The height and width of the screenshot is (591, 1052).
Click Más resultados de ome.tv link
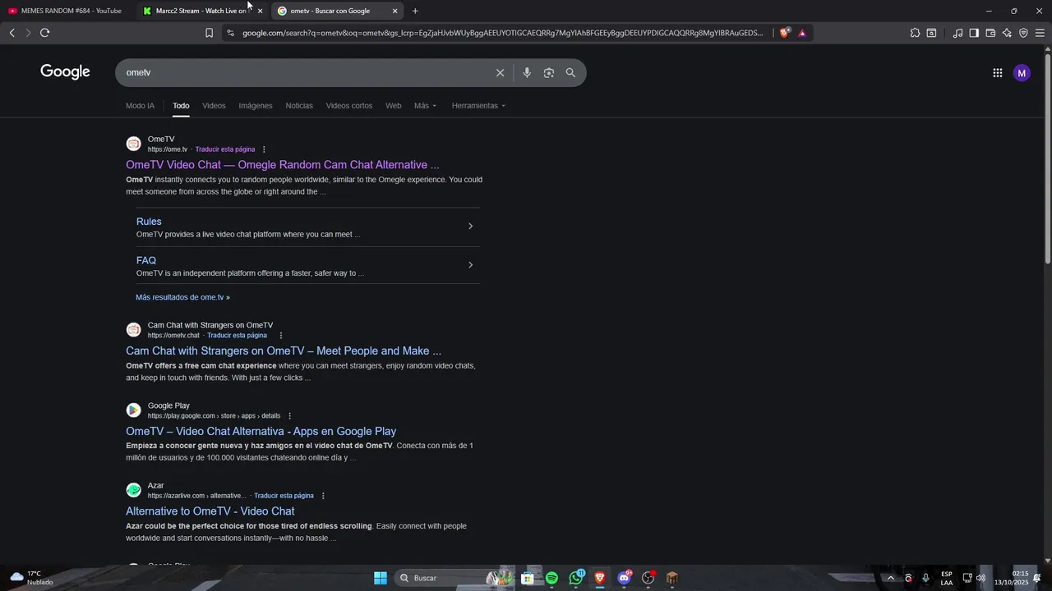click(x=182, y=297)
